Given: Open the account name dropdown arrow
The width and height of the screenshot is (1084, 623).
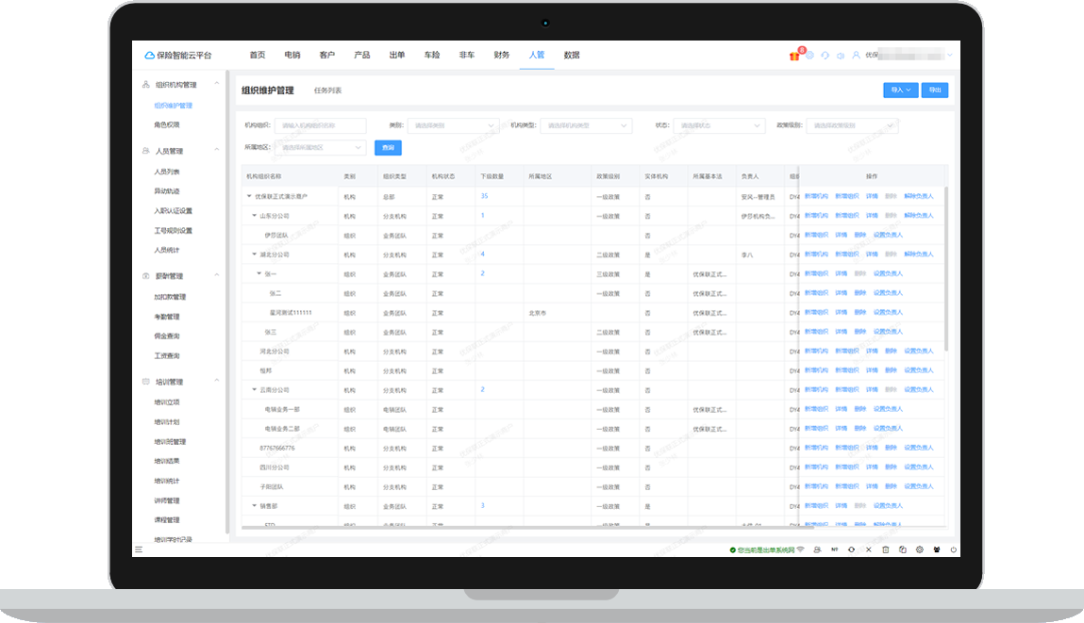Looking at the screenshot, I should click(950, 56).
